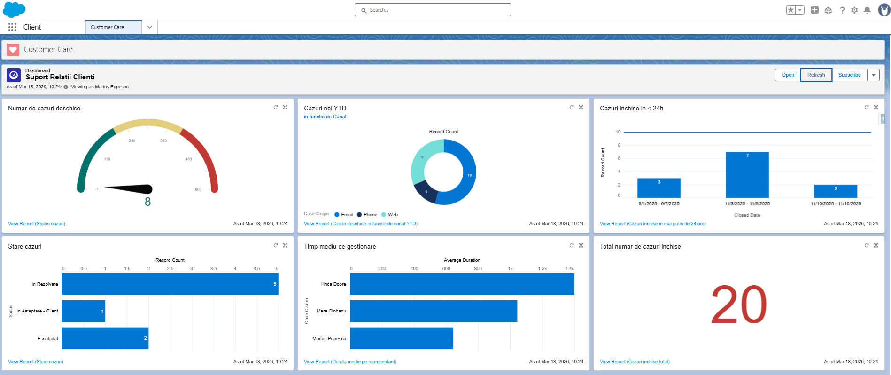This screenshot has width=891, height=375.
Task: Open the help question mark icon
Action: tap(842, 10)
